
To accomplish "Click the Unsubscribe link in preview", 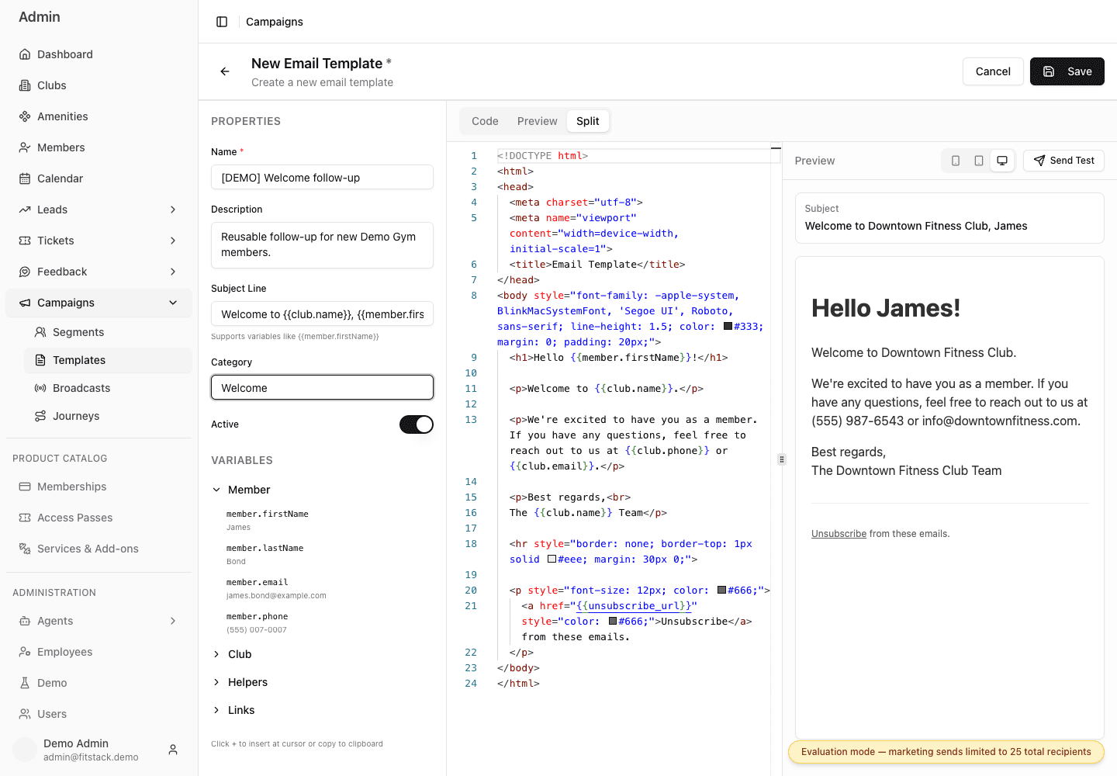I will click(839, 534).
